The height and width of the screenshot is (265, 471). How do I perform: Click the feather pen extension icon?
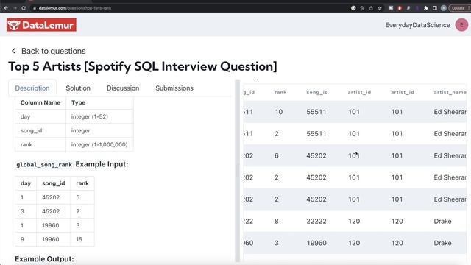point(408,8)
